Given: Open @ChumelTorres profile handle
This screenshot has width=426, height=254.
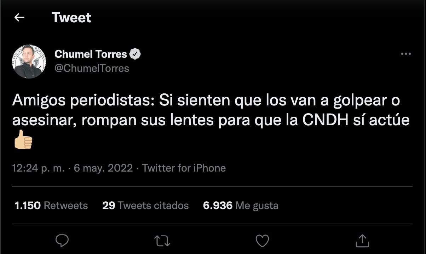Looking at the screenshot, I should [92, 68].
